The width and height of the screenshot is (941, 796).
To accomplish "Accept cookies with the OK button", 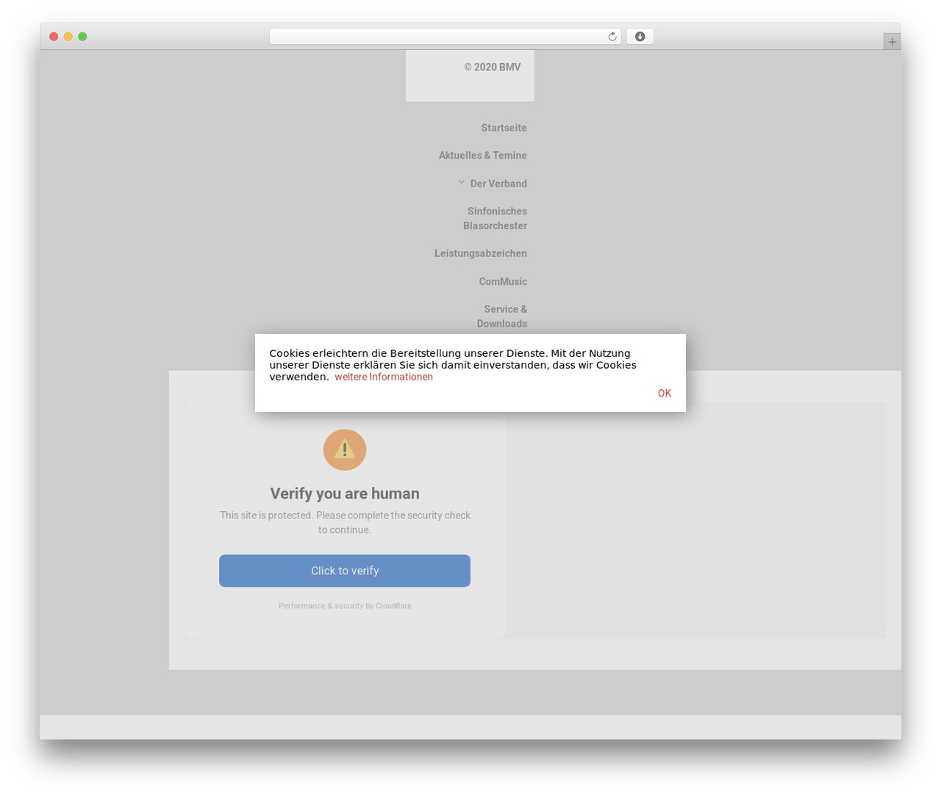I will pyautogui.click(x=665, y=393).
